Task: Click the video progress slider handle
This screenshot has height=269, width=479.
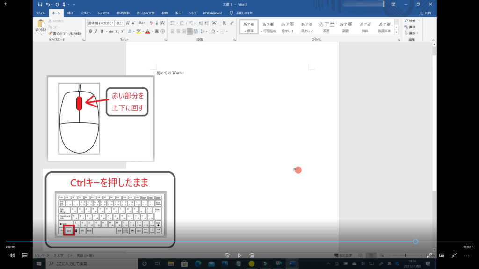Action: click(x=415, y=241)
